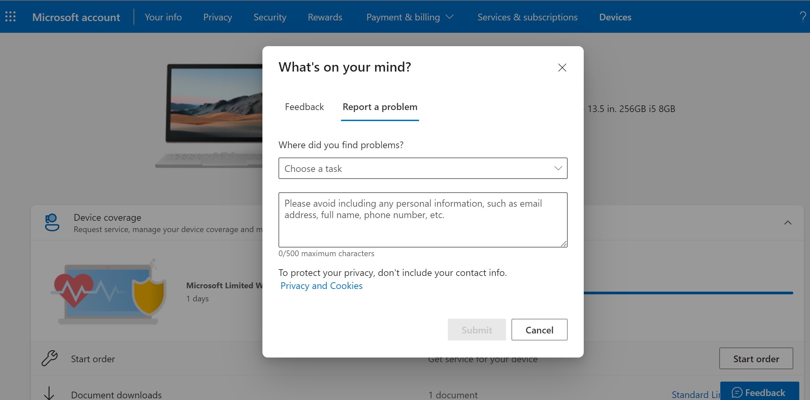Click the Start order wrench icon
Image resolution: width=810 pixels, height=400 pixels.
coord(50,358)
